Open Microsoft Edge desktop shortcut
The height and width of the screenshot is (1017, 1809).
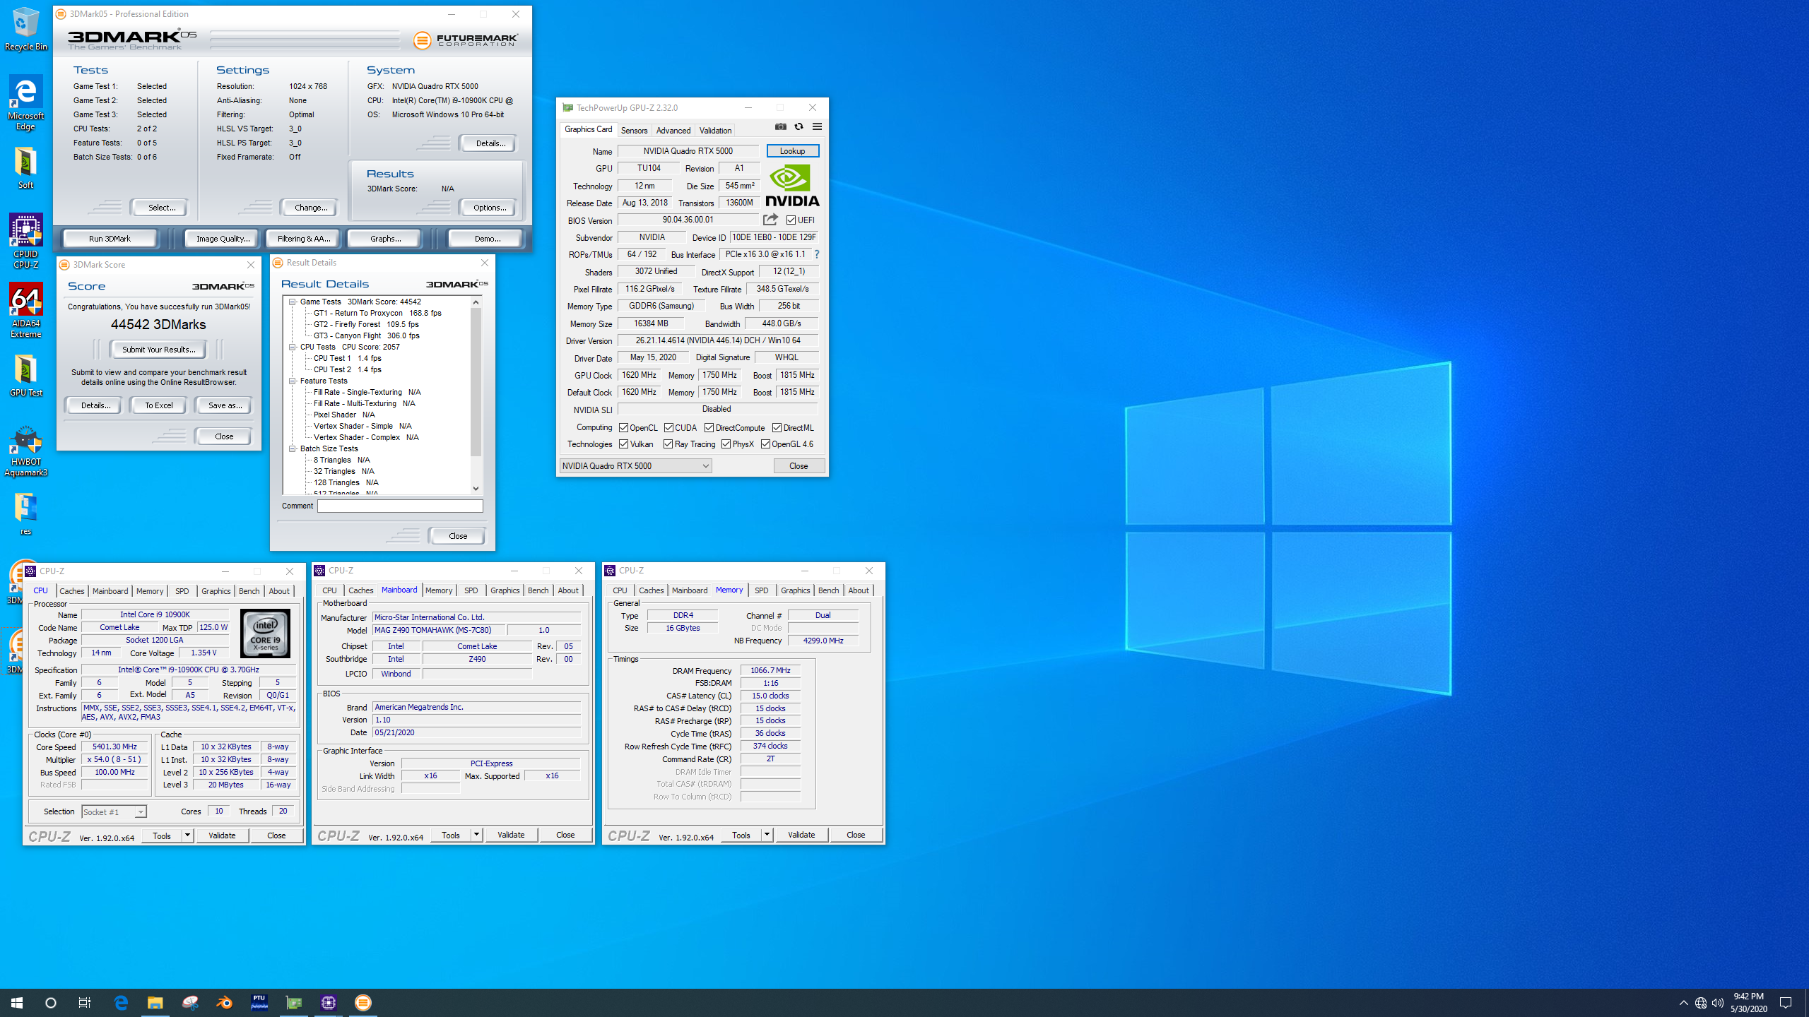coord(25,102)
